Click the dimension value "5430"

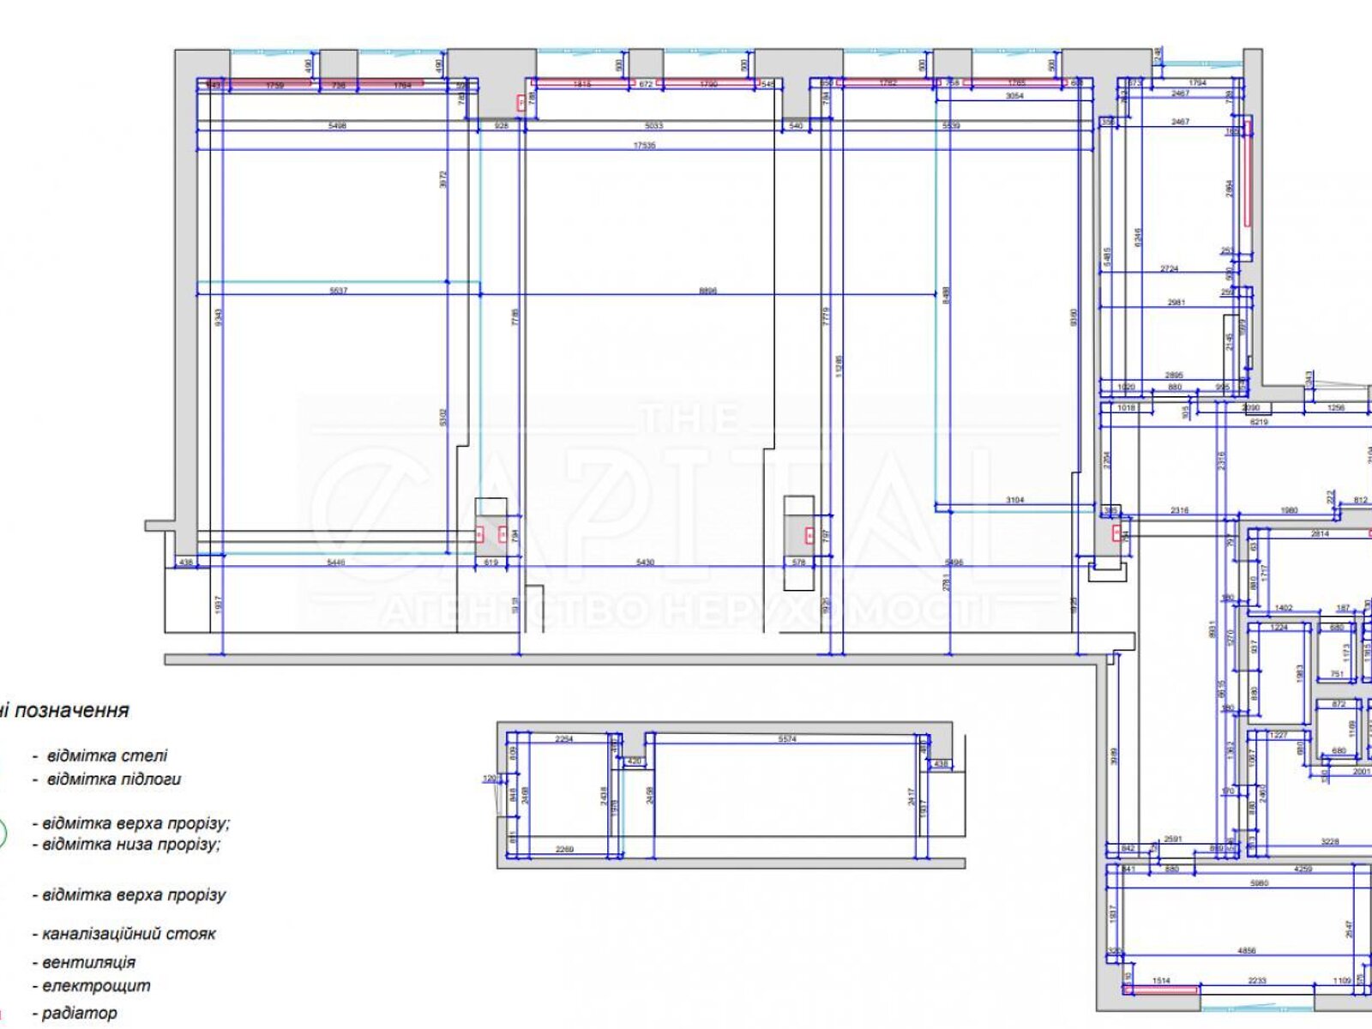645,563
